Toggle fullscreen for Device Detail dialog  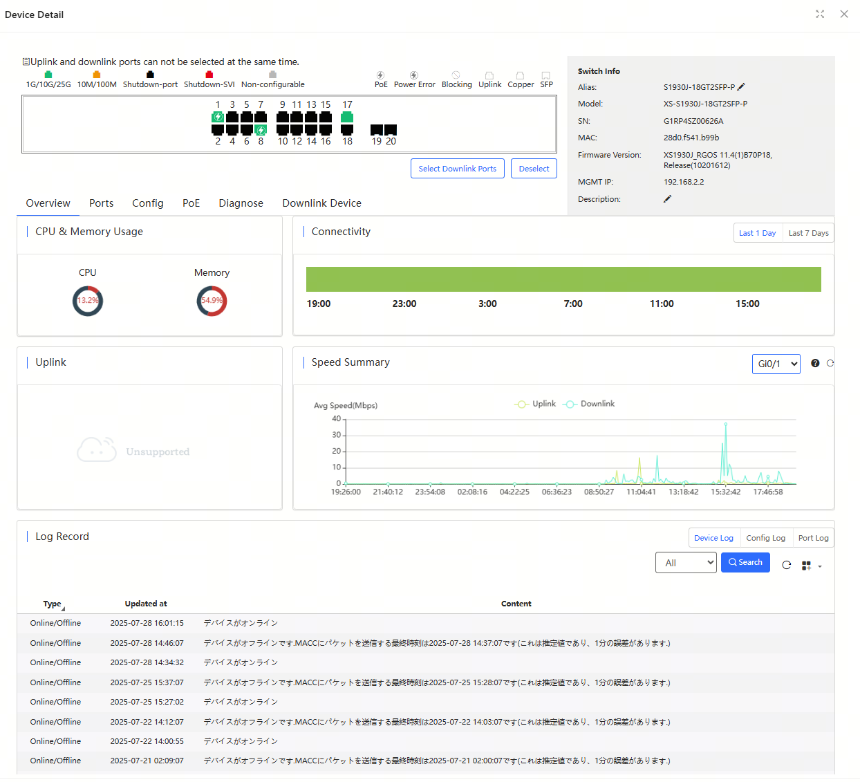[x=820, y=14]
